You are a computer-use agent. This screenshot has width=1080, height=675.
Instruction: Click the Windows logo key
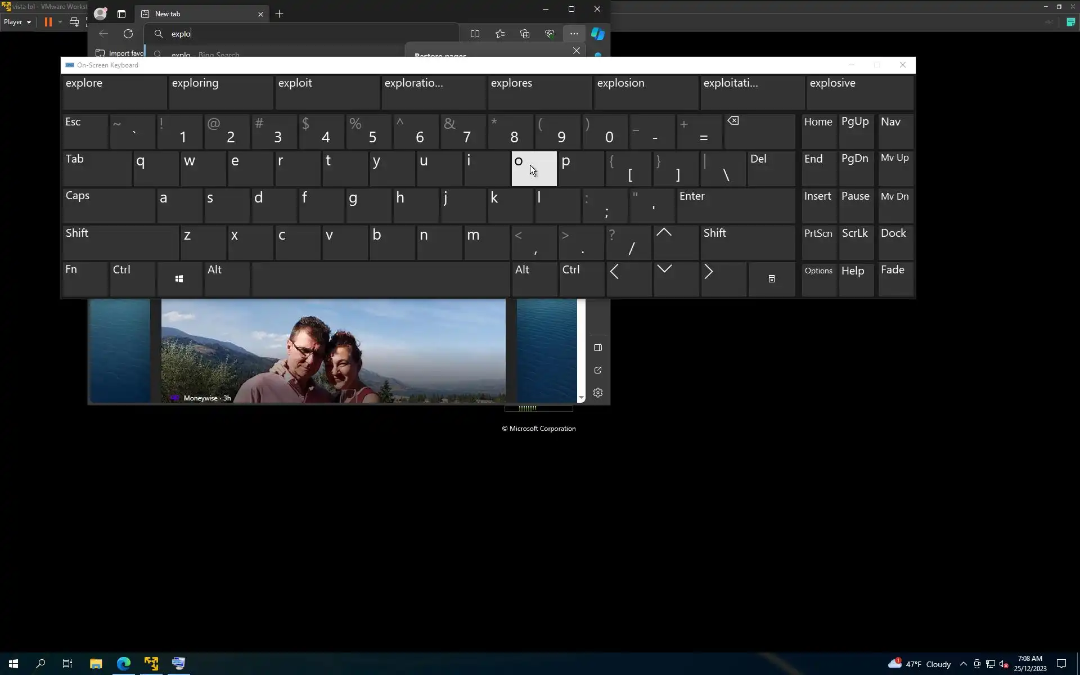pyautogui.click(x=179, y=279)
